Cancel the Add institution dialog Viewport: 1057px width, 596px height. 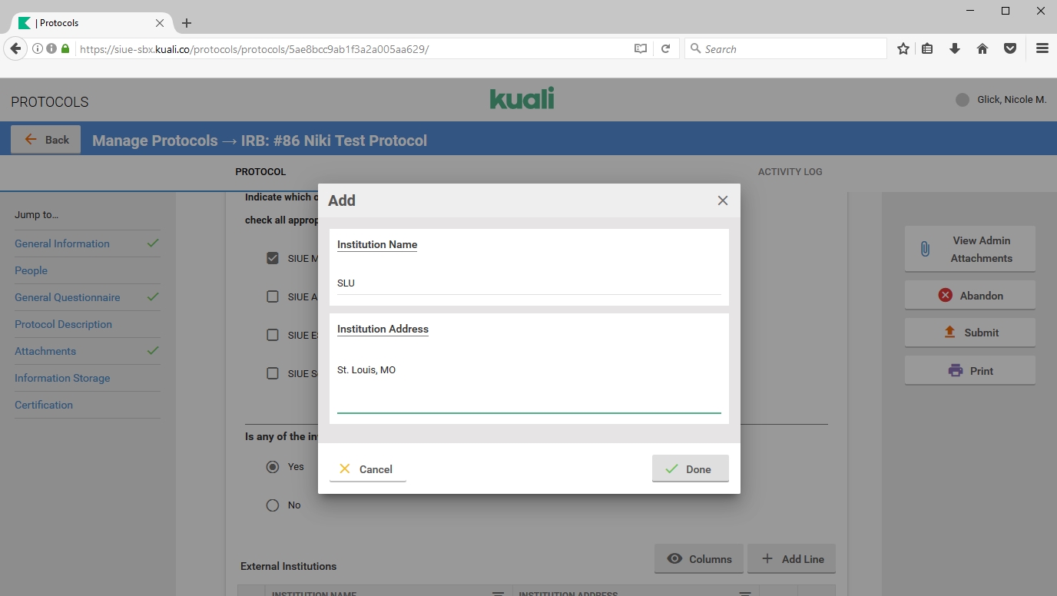coord(367,469)
